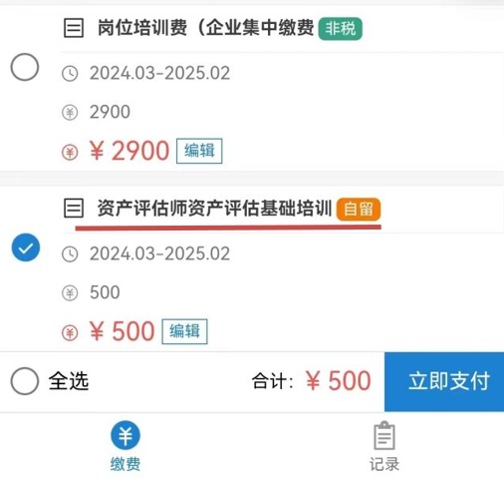Select the 岗位培训费 item radio button
The height and width of the screenshot is (484, 504).
[x=25, y=67]
